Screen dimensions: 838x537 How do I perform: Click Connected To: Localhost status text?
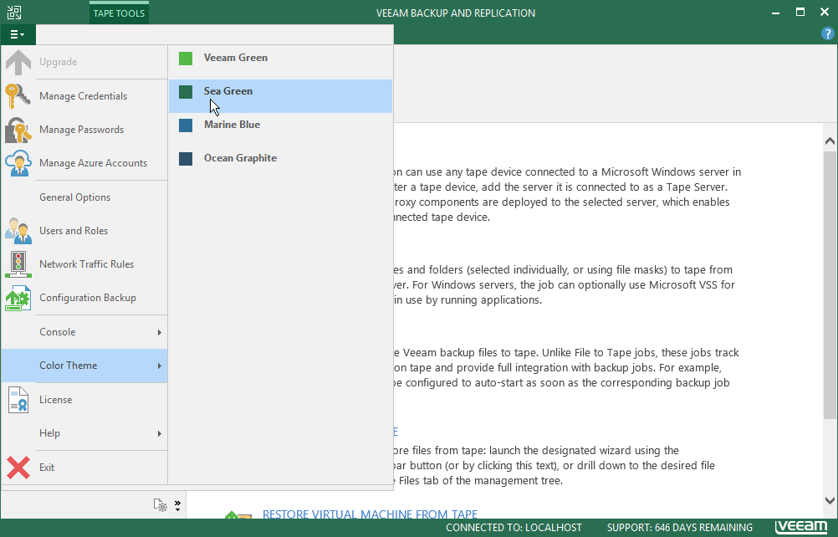point(514,528)
